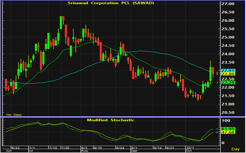The width and height of the screenshot is (246, 153).
Task: Click the 10/1 date axis label
Action: [x=190, y=148]
